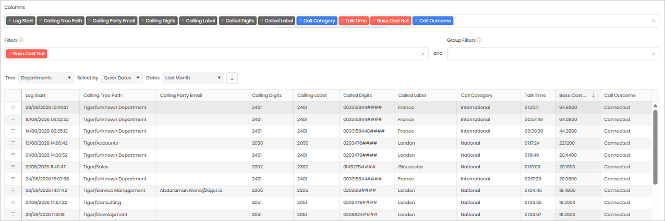Click the table's vertical scrollbar thumb

point(656,146)
